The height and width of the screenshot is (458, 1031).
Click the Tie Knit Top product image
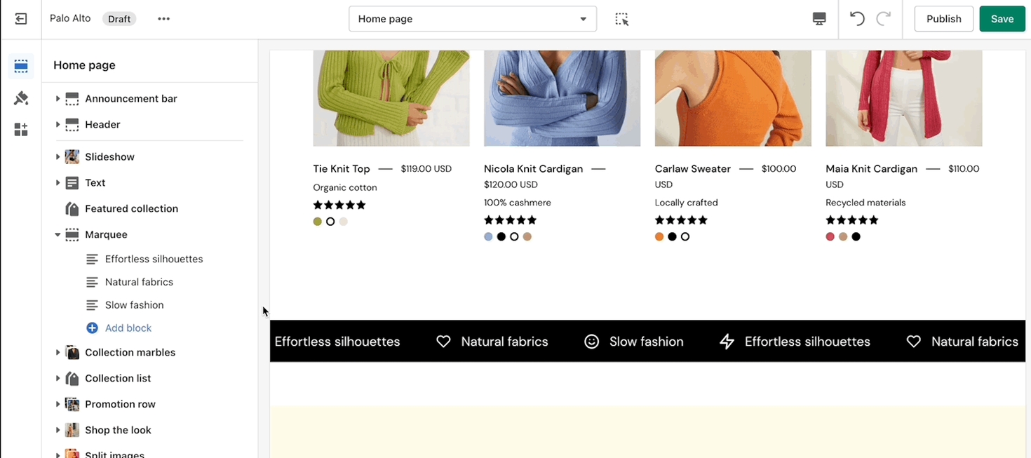coord(391,97)
